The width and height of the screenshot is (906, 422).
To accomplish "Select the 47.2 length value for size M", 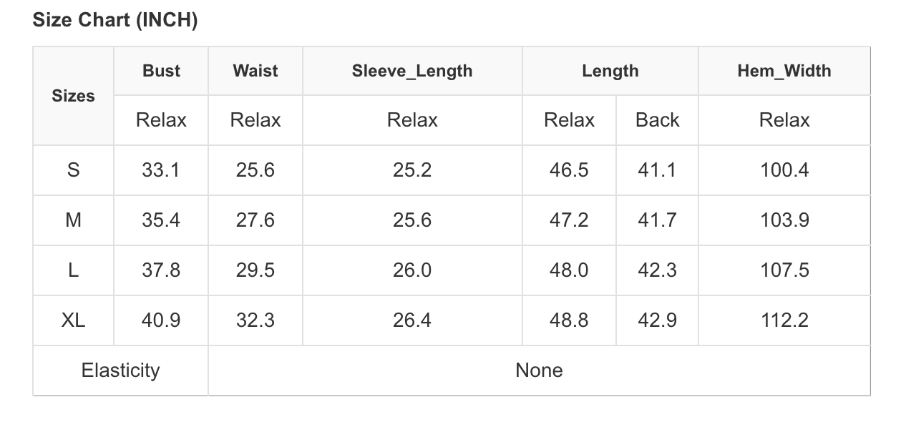I will pyautogui.click(x=569, y=220).
